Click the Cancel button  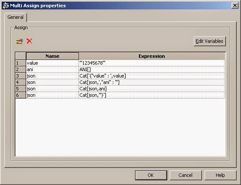click(x=186, y=175)
